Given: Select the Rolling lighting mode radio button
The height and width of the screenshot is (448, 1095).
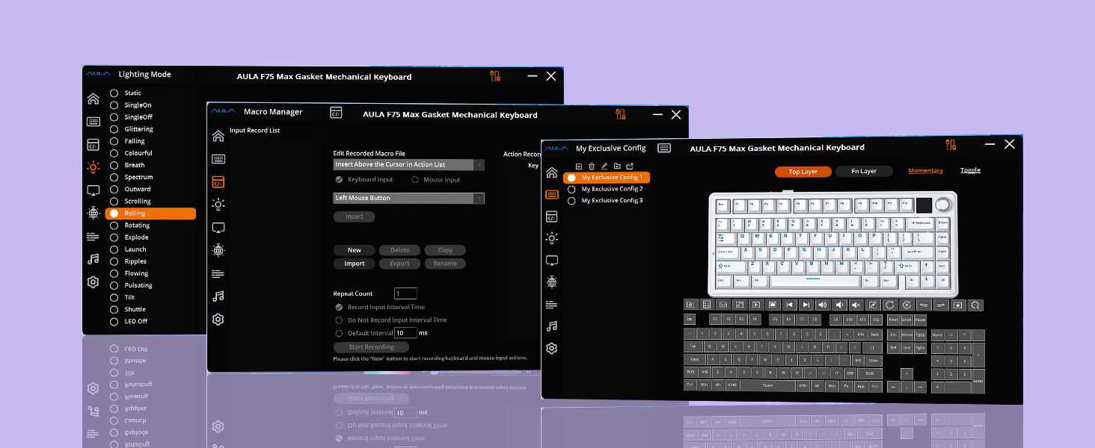Looking at the screenshot, I should [x=113, y=213].
